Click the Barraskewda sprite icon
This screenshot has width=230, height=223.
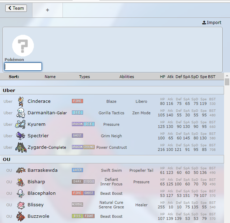click(21, 170)
